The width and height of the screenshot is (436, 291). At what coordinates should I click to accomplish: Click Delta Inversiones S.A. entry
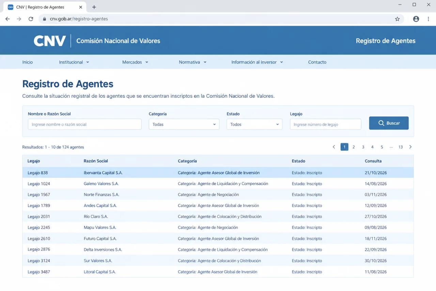[x=103, y=249]
